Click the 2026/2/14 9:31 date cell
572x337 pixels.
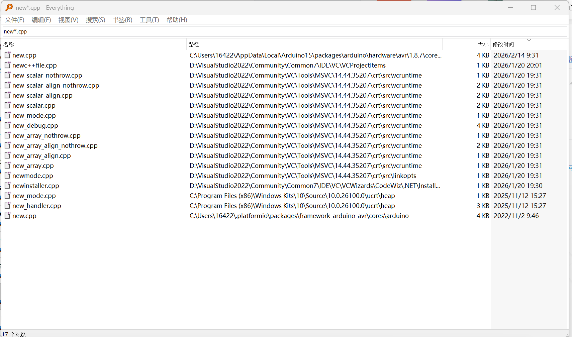pyautogui.click(x=516, y=55)
